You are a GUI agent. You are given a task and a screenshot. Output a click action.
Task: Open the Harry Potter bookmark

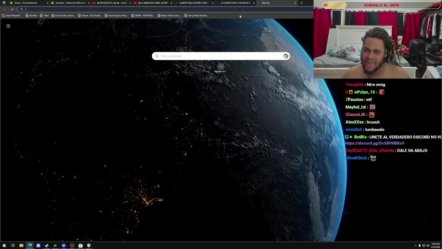coord(196,16)
